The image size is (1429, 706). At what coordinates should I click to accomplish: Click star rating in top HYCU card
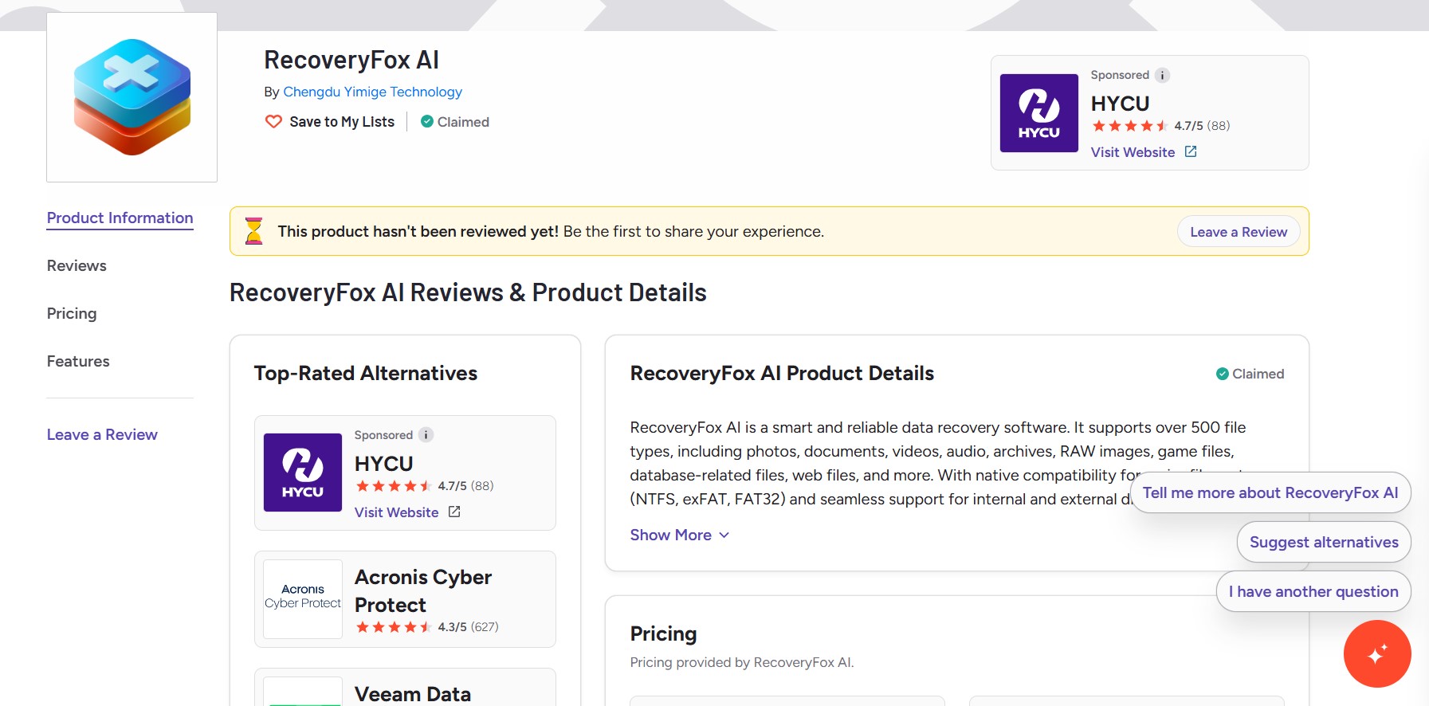1129,126
